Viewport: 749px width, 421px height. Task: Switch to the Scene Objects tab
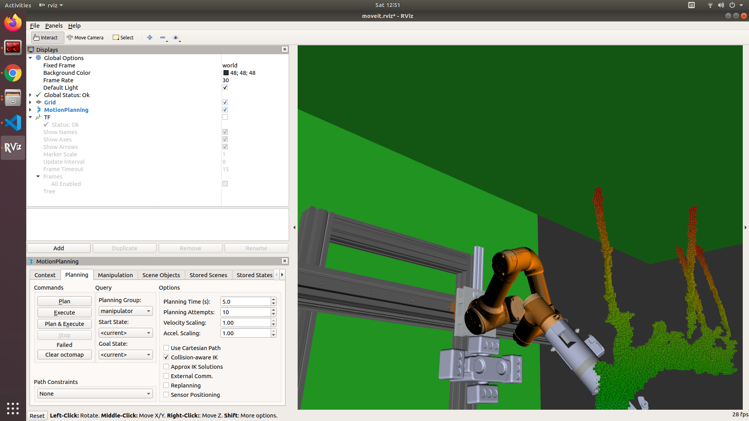click(x=161, y=275)
